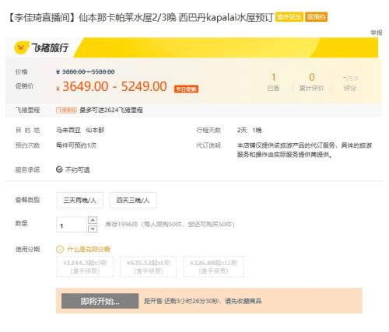The height and width of the screenshot is (332, 389).
Task: Choose the ¥635.52 x6期 installment option
Action: point(149,267)
